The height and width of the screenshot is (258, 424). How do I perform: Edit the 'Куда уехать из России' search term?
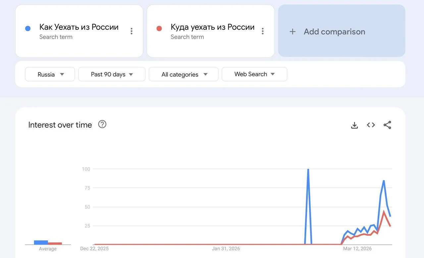(212, 27)
